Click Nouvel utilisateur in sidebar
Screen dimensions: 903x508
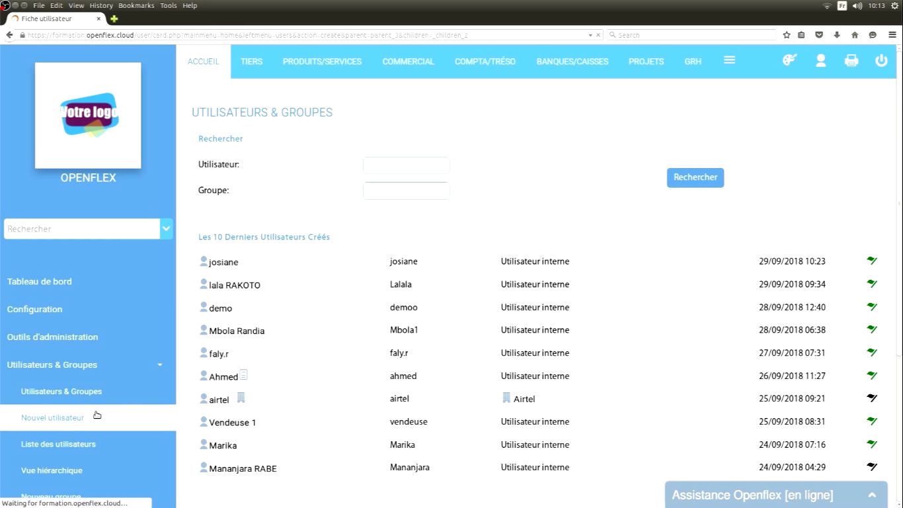coord(53,418)
